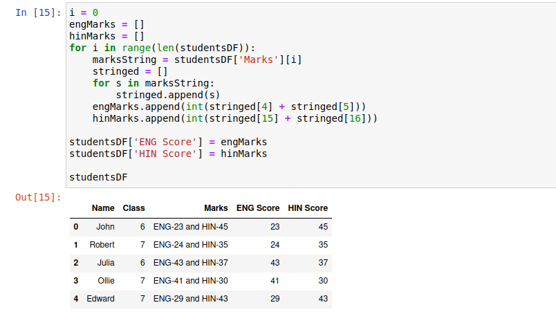Viewport: 556px width, 314px height.
Task: Click row index 3 in the table
Action: click(76, 281)
